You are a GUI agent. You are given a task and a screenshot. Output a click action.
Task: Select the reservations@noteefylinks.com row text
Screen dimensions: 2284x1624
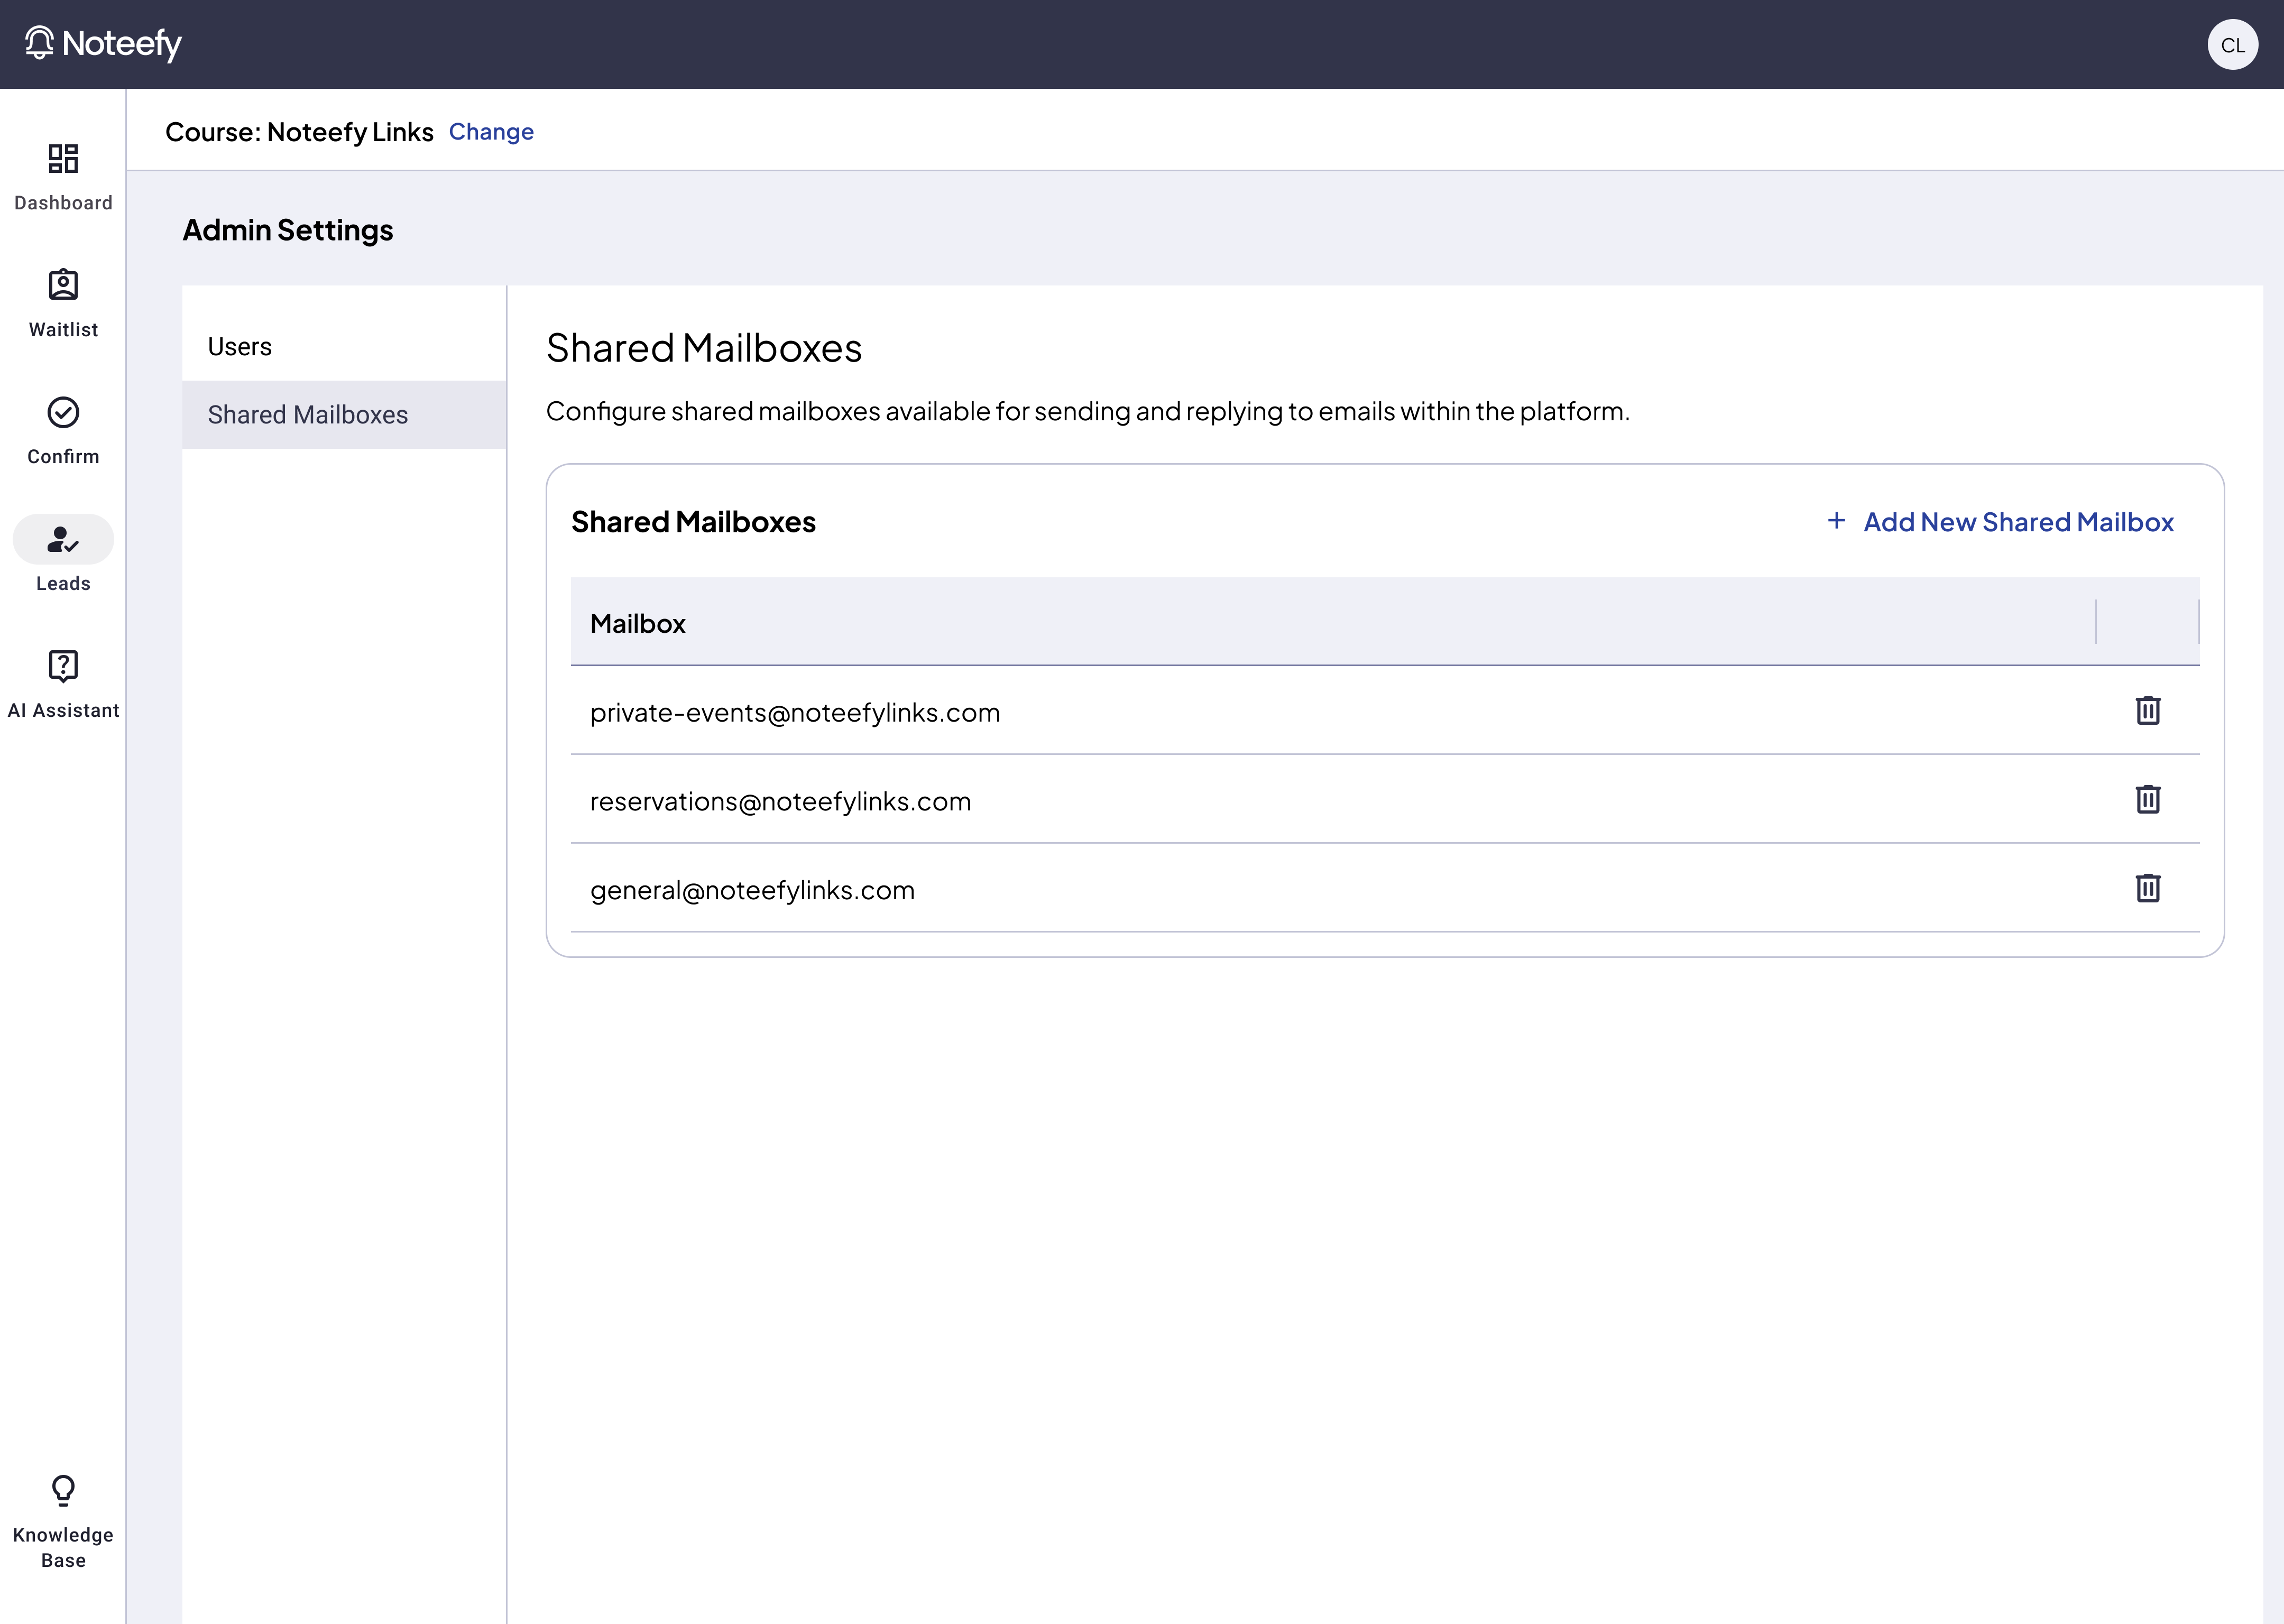click(x=780, y=802)
